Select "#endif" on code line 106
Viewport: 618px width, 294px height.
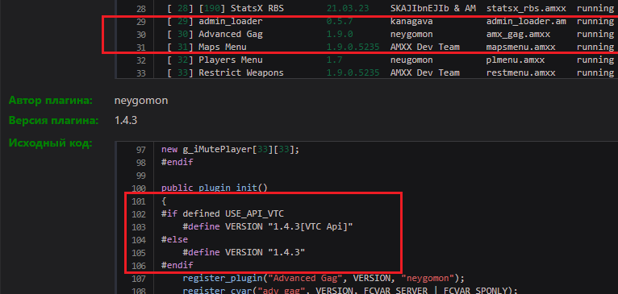[177, 265]
